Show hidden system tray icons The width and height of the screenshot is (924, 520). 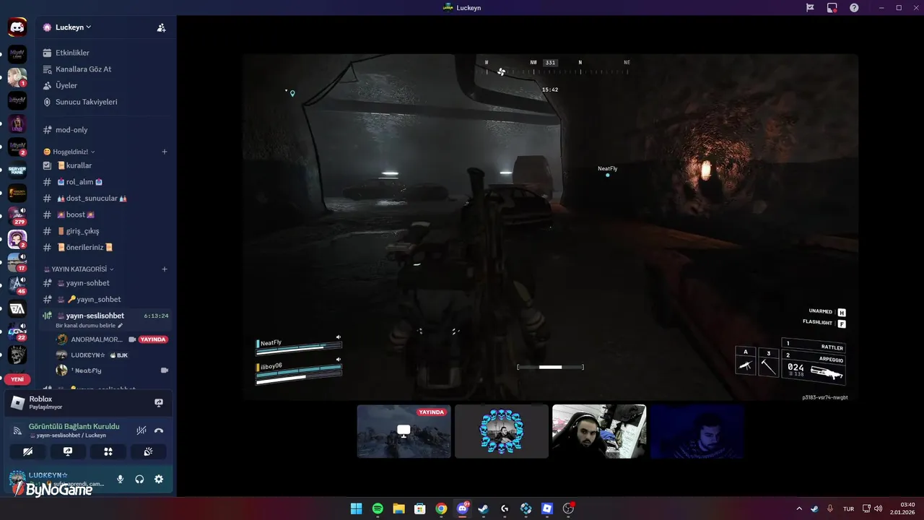(x=798, y=508)
